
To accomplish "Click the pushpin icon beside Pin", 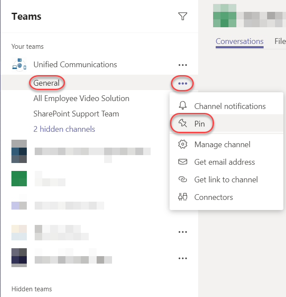I will 183,123.
